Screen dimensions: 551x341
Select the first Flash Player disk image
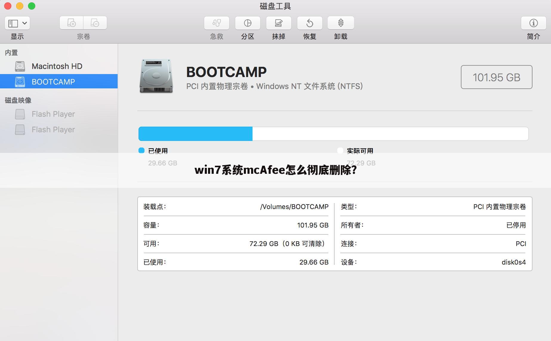pos(53,114)
